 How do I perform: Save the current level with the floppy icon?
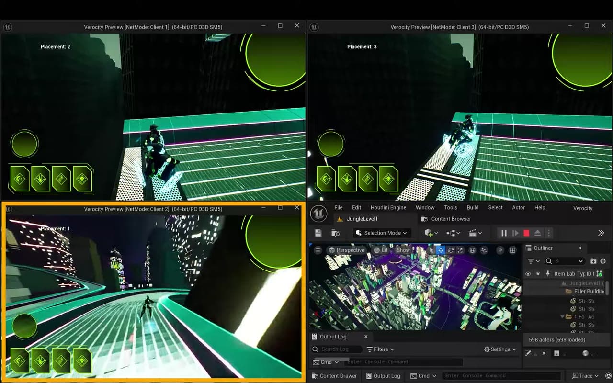click(x=318, y=233)
